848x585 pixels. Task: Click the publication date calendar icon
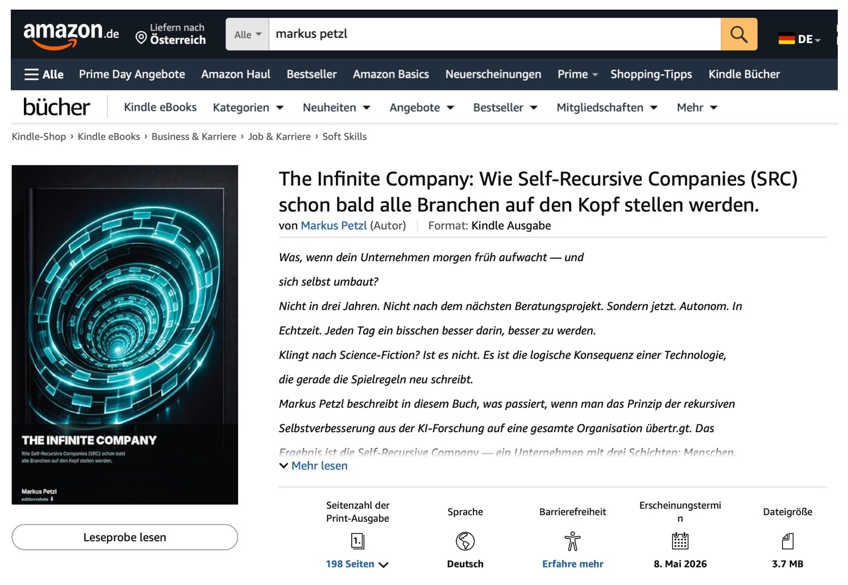[680, 541]
